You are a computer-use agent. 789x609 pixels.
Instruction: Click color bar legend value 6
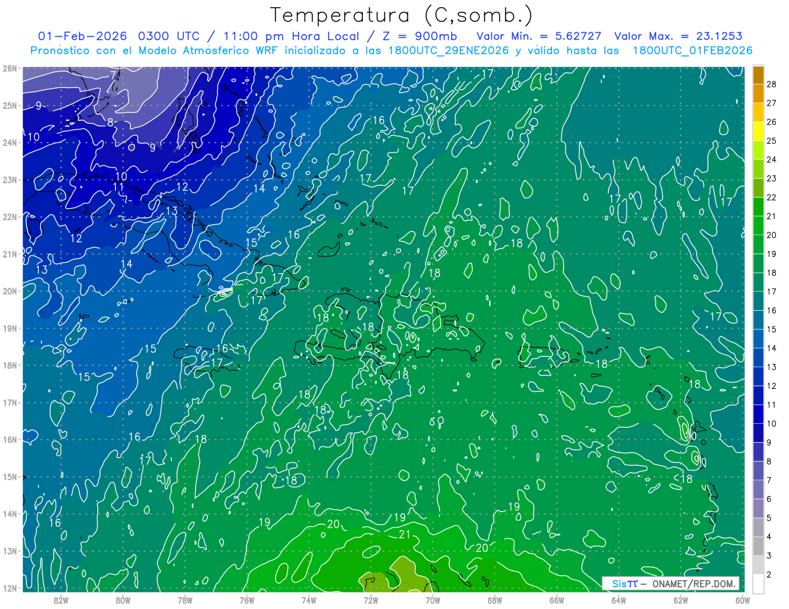click(769, 499)
